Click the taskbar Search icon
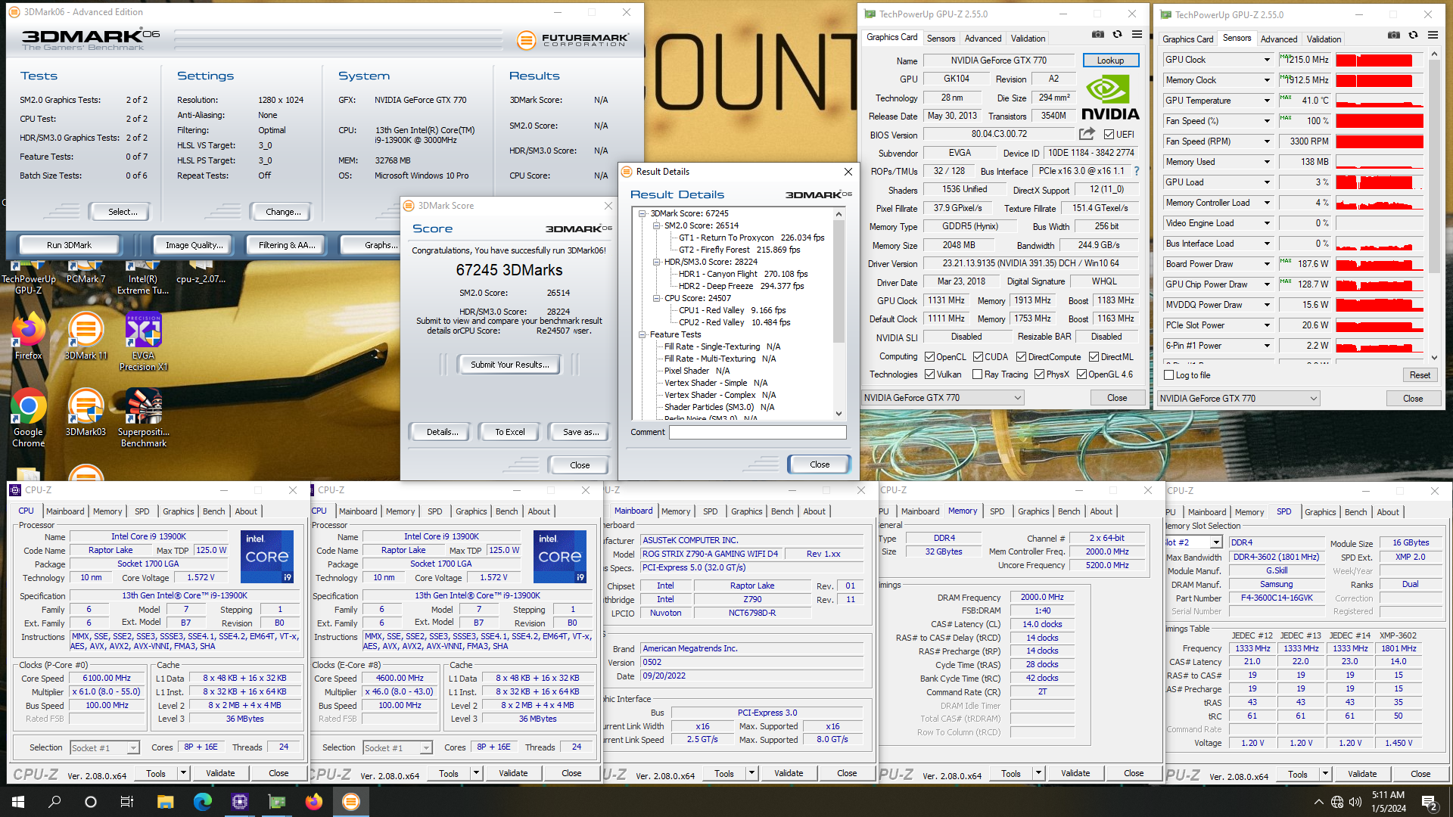This screenshot has width=1453, height=817. pos(54,802)
